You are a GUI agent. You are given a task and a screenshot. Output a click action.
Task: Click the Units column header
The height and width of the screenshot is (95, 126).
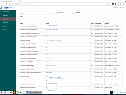click(92, 23)
